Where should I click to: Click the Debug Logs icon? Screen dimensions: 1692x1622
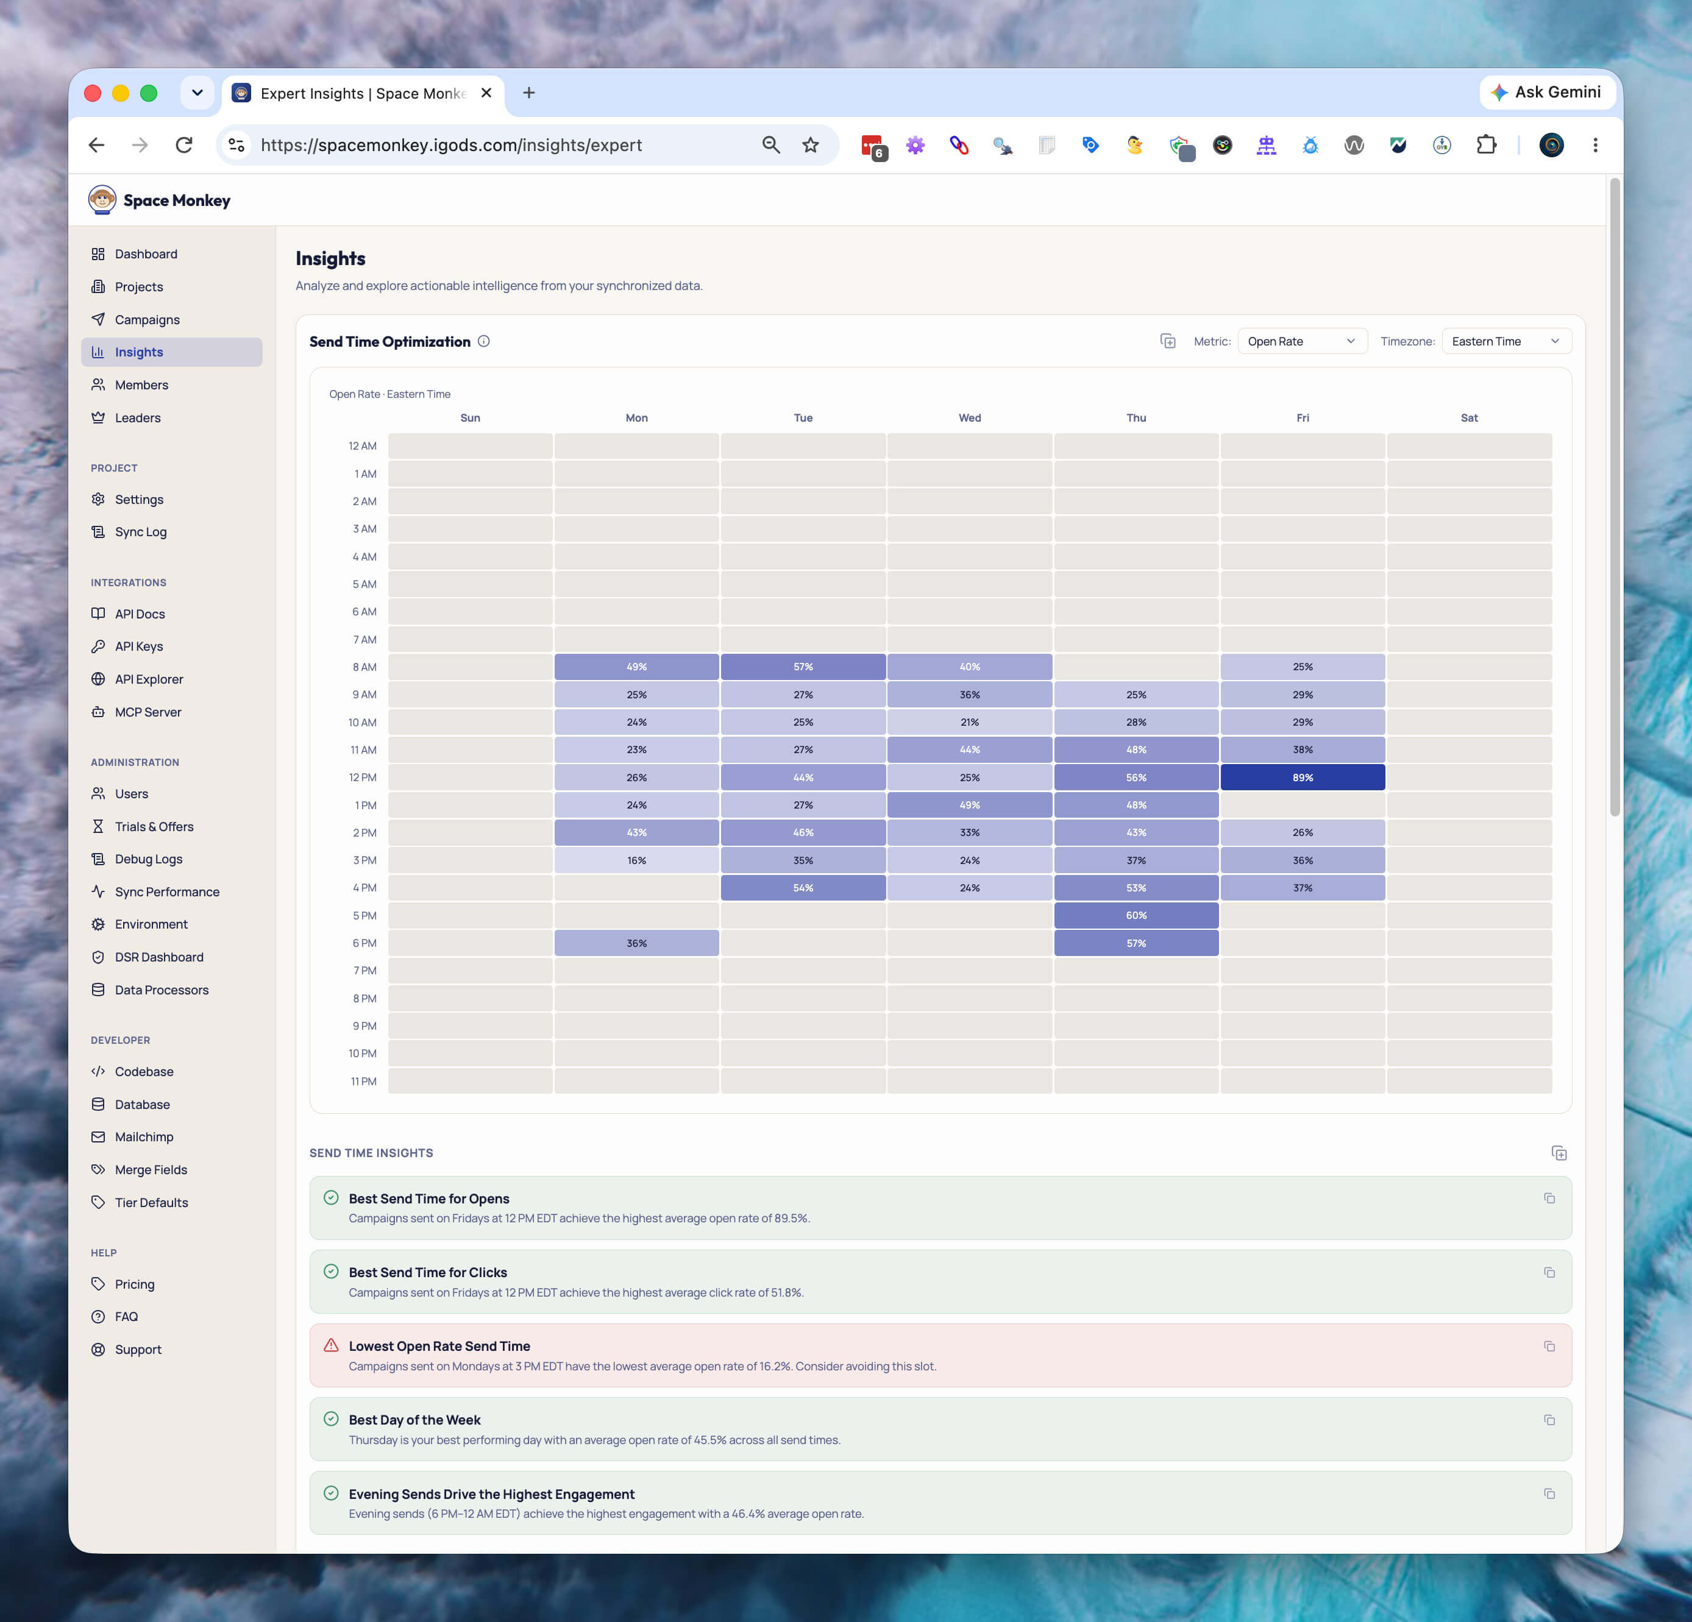pyautogui.click(x=98, y=859)
